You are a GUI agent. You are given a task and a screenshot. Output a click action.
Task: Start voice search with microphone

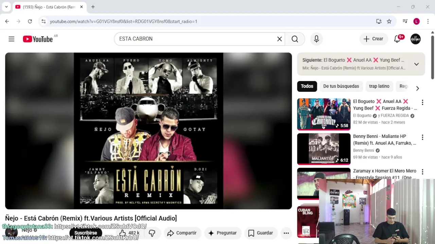coord(316,39)
